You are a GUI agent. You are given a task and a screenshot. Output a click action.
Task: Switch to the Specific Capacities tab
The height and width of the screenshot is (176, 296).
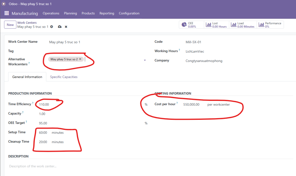click(64, 77)
